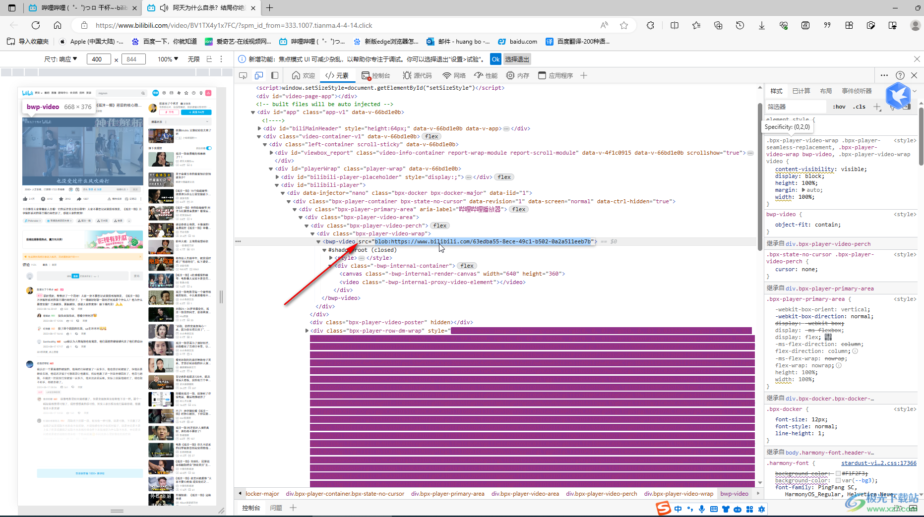Click the new style rule plus icon
924x517 pixels.
pos(877,107)
